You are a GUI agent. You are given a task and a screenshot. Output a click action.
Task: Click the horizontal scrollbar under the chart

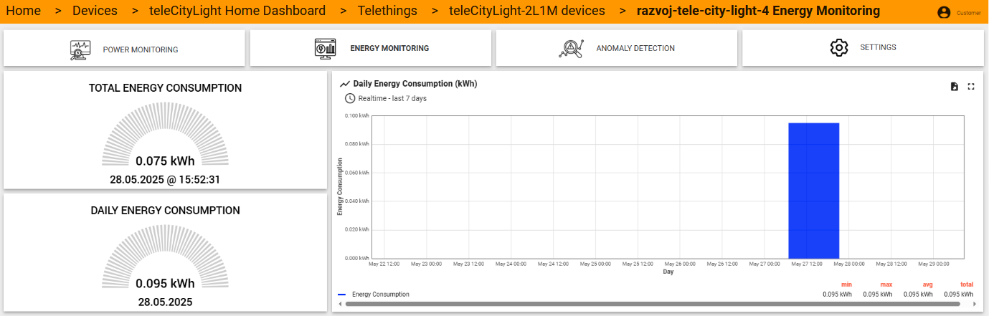[x=653, y=304]
